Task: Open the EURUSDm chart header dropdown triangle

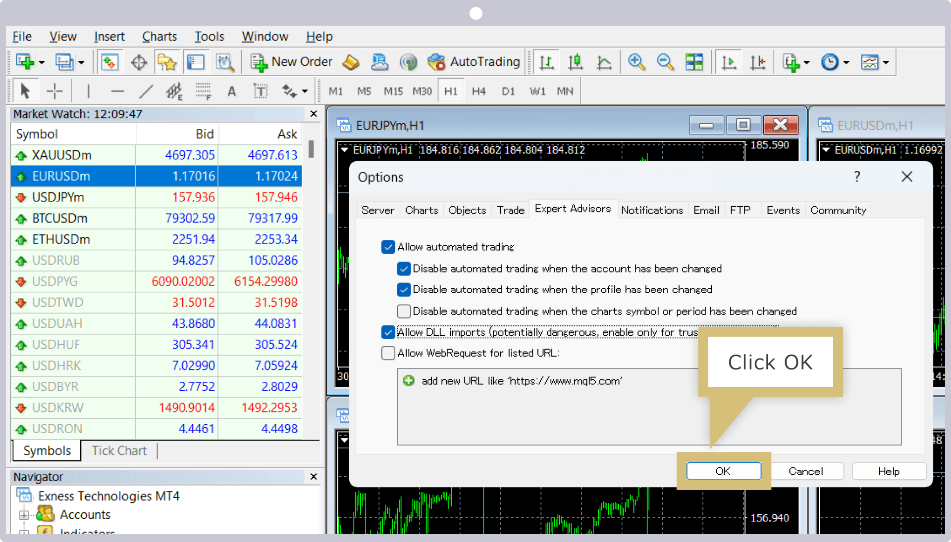Action: (826, 149)
